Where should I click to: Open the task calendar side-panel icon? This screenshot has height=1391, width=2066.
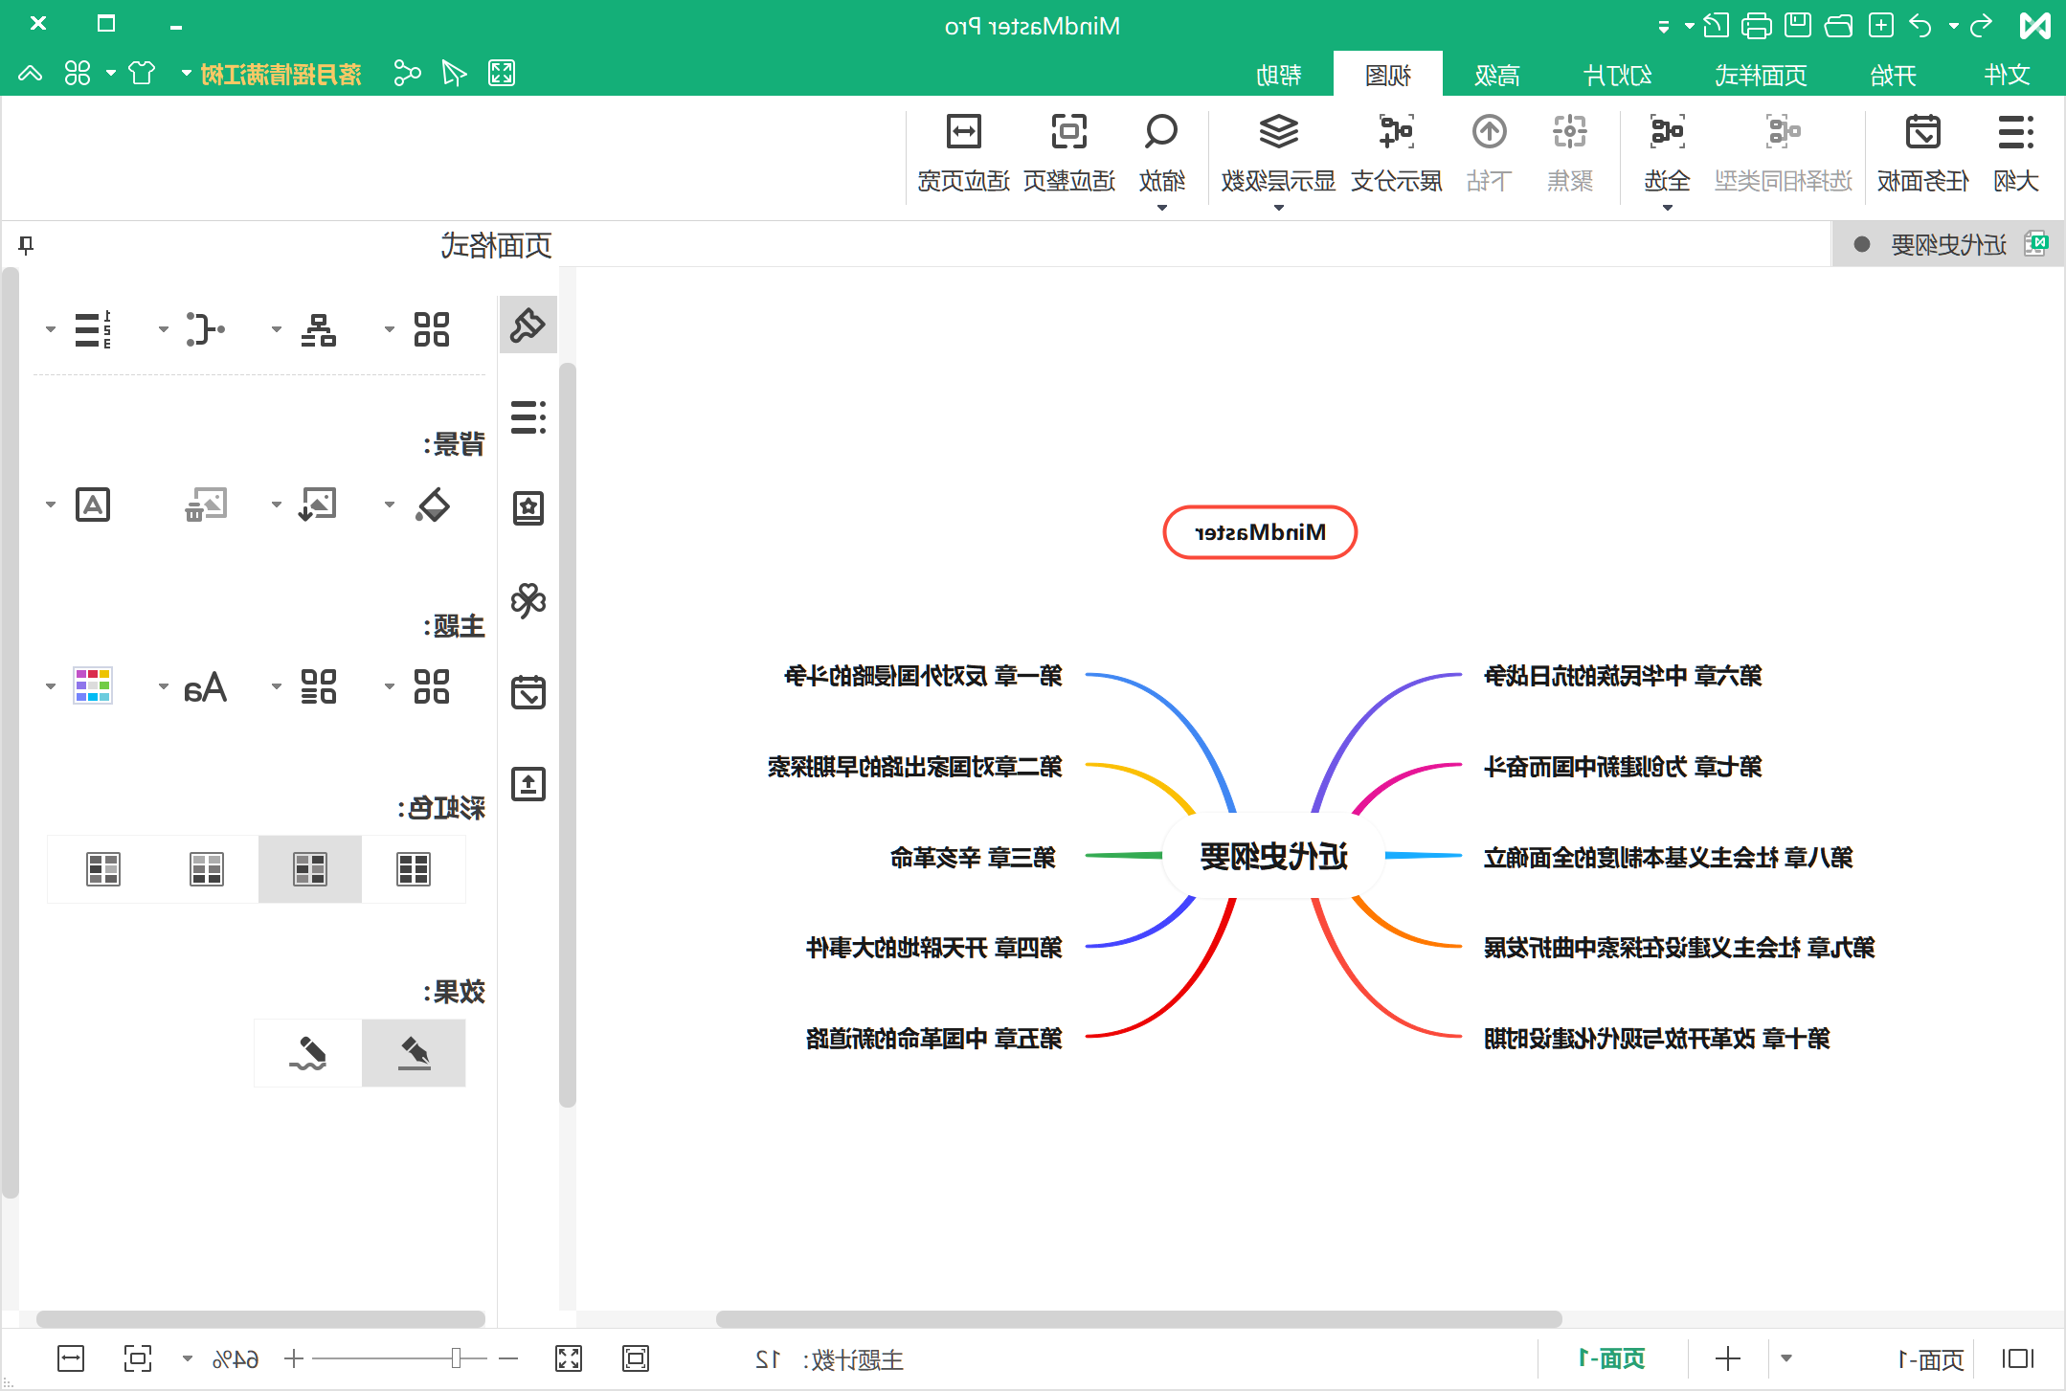coord(528,691)
